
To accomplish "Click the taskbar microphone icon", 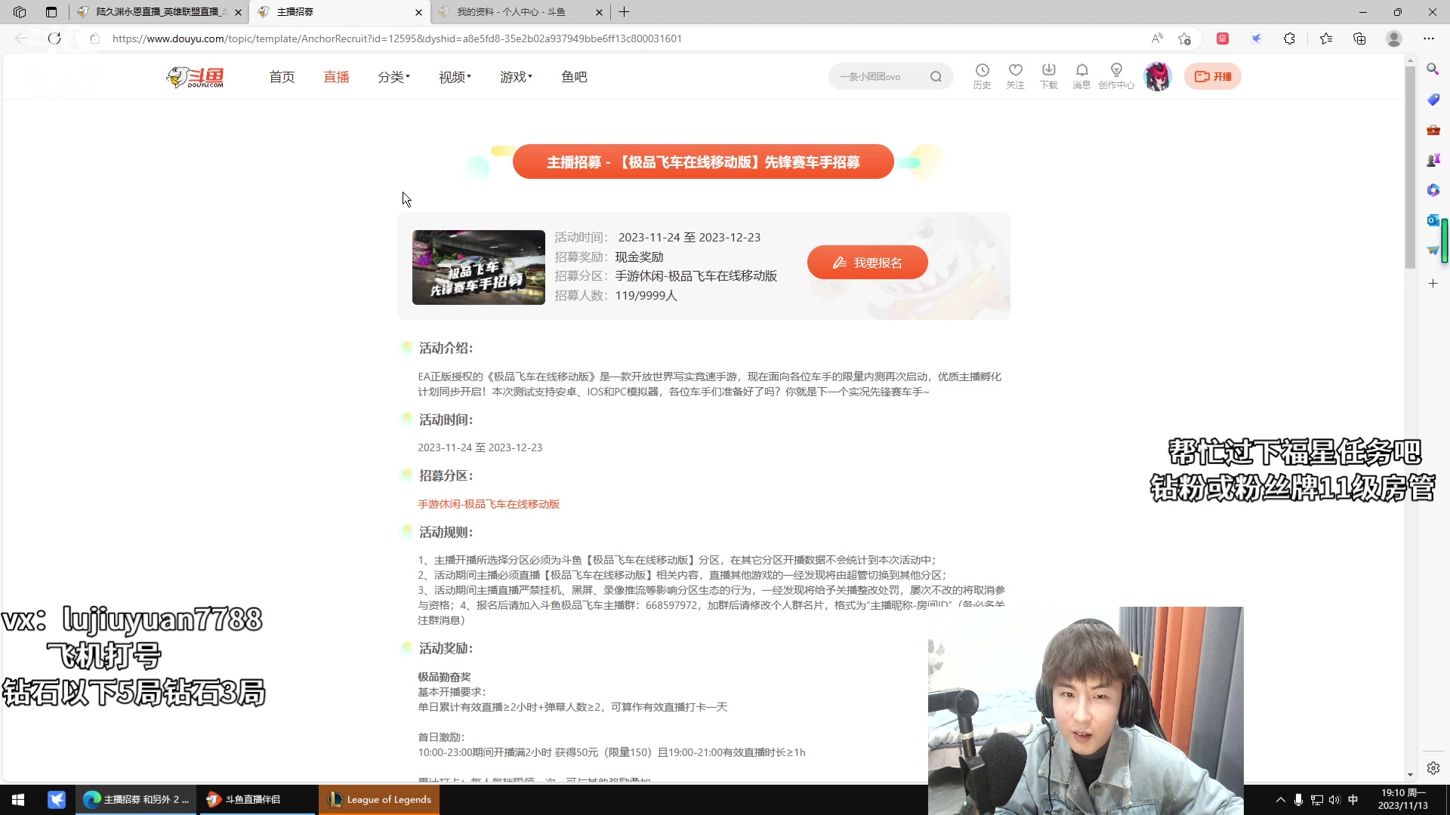I will click(1298, 800).
